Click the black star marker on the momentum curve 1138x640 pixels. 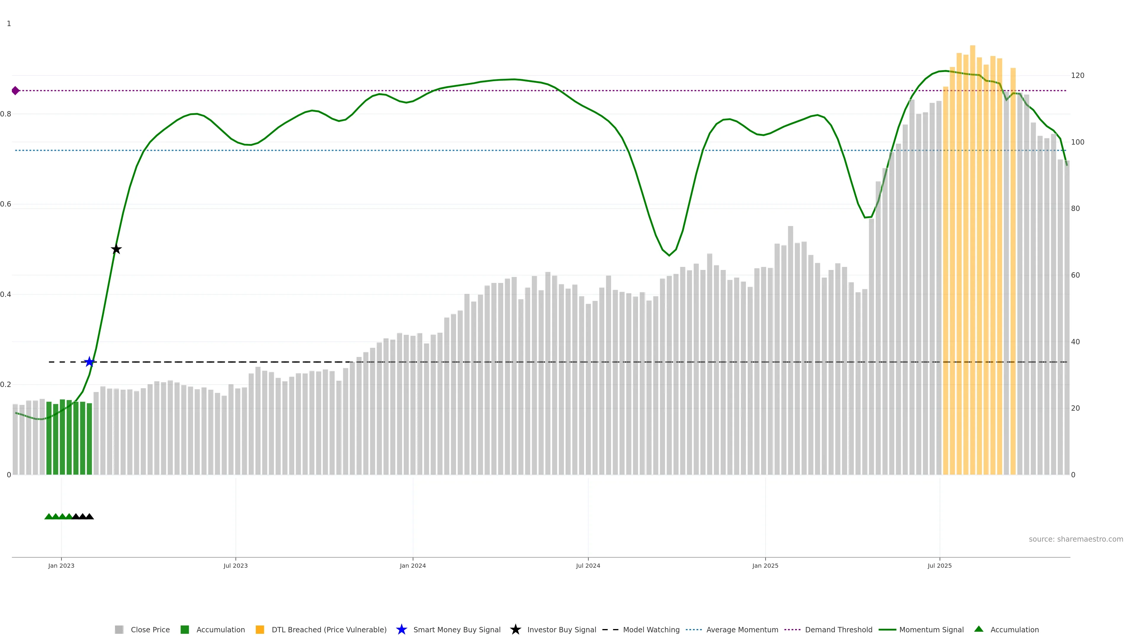tap(116, 249)
